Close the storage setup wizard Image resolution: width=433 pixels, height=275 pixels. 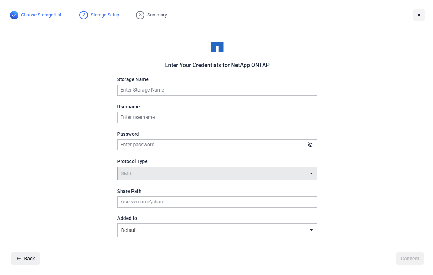419,15
